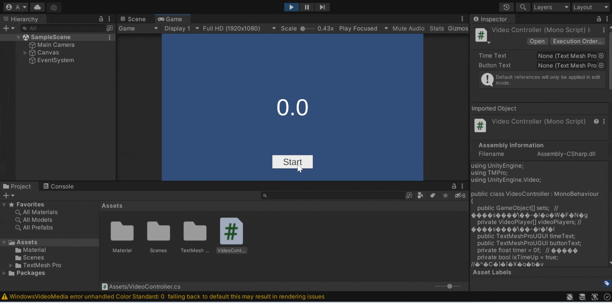This screenshot has width=612, height=303.
Task: Open the Hierarchy add object plus dropdown
Action: pyautogui.click(x=9, y=28)
